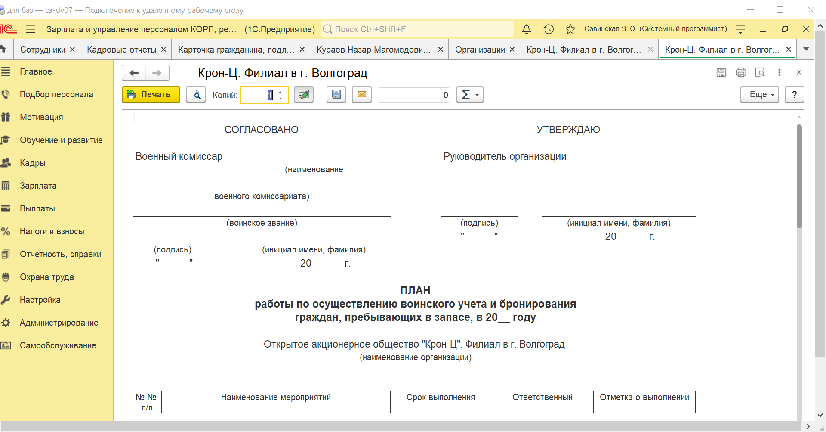Viewport: 826px width, 432px height.
Task: Open the Еще dropdown menu
Action: tap(759, 95)
